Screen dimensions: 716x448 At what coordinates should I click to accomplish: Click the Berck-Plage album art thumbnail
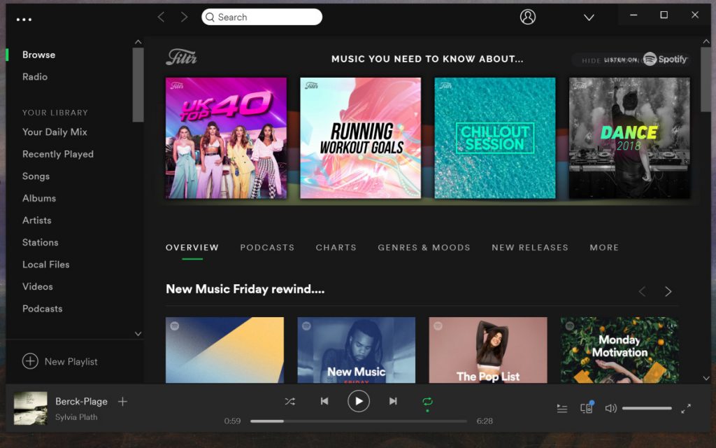30,408
